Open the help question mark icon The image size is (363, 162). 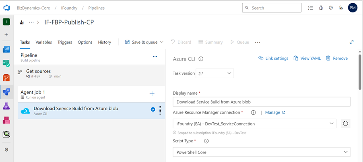(x=331, y=8)
